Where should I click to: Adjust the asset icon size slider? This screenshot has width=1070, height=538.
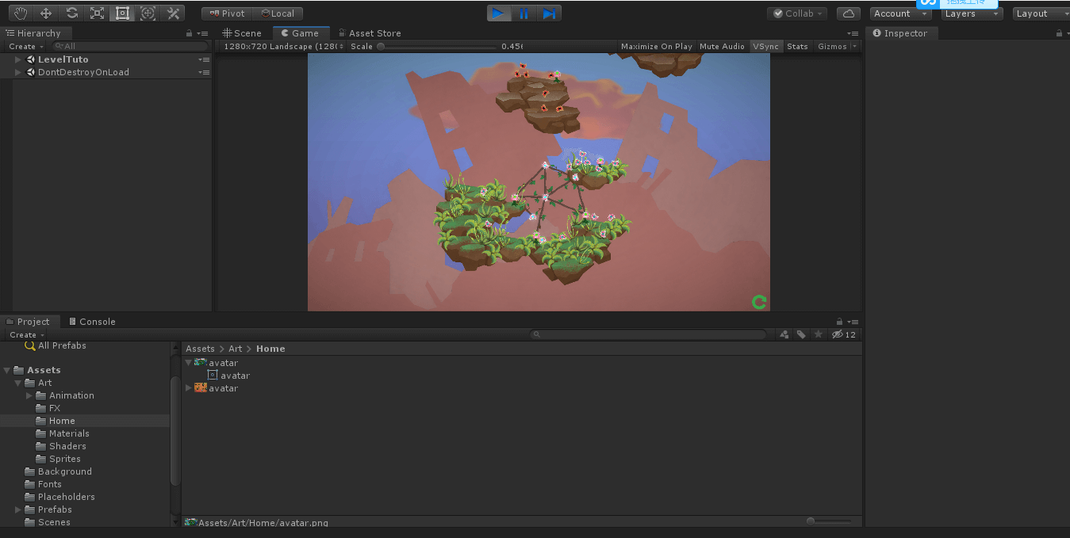pyautogui.click(x=829, y=521)
